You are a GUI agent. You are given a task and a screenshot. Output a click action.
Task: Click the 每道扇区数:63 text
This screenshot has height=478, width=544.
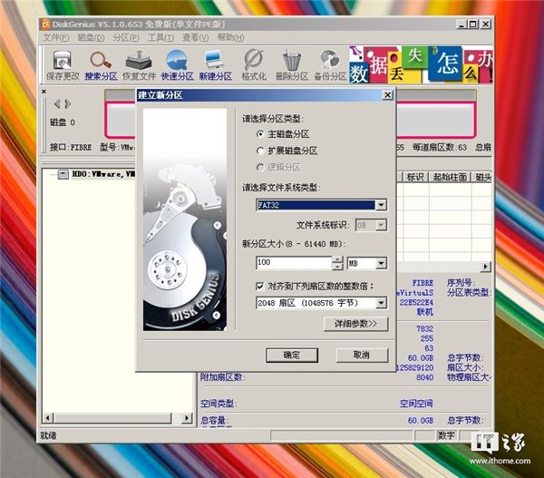point(440,148)
